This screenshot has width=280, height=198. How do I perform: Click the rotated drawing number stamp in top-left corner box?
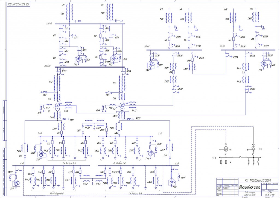(x=18, y=4)
